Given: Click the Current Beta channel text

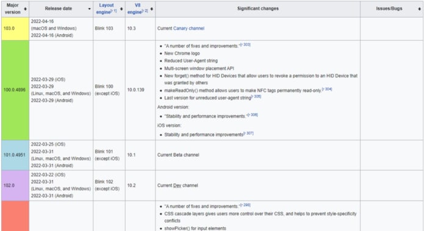Looking at the screenshot, I should [x=178, y=155].
